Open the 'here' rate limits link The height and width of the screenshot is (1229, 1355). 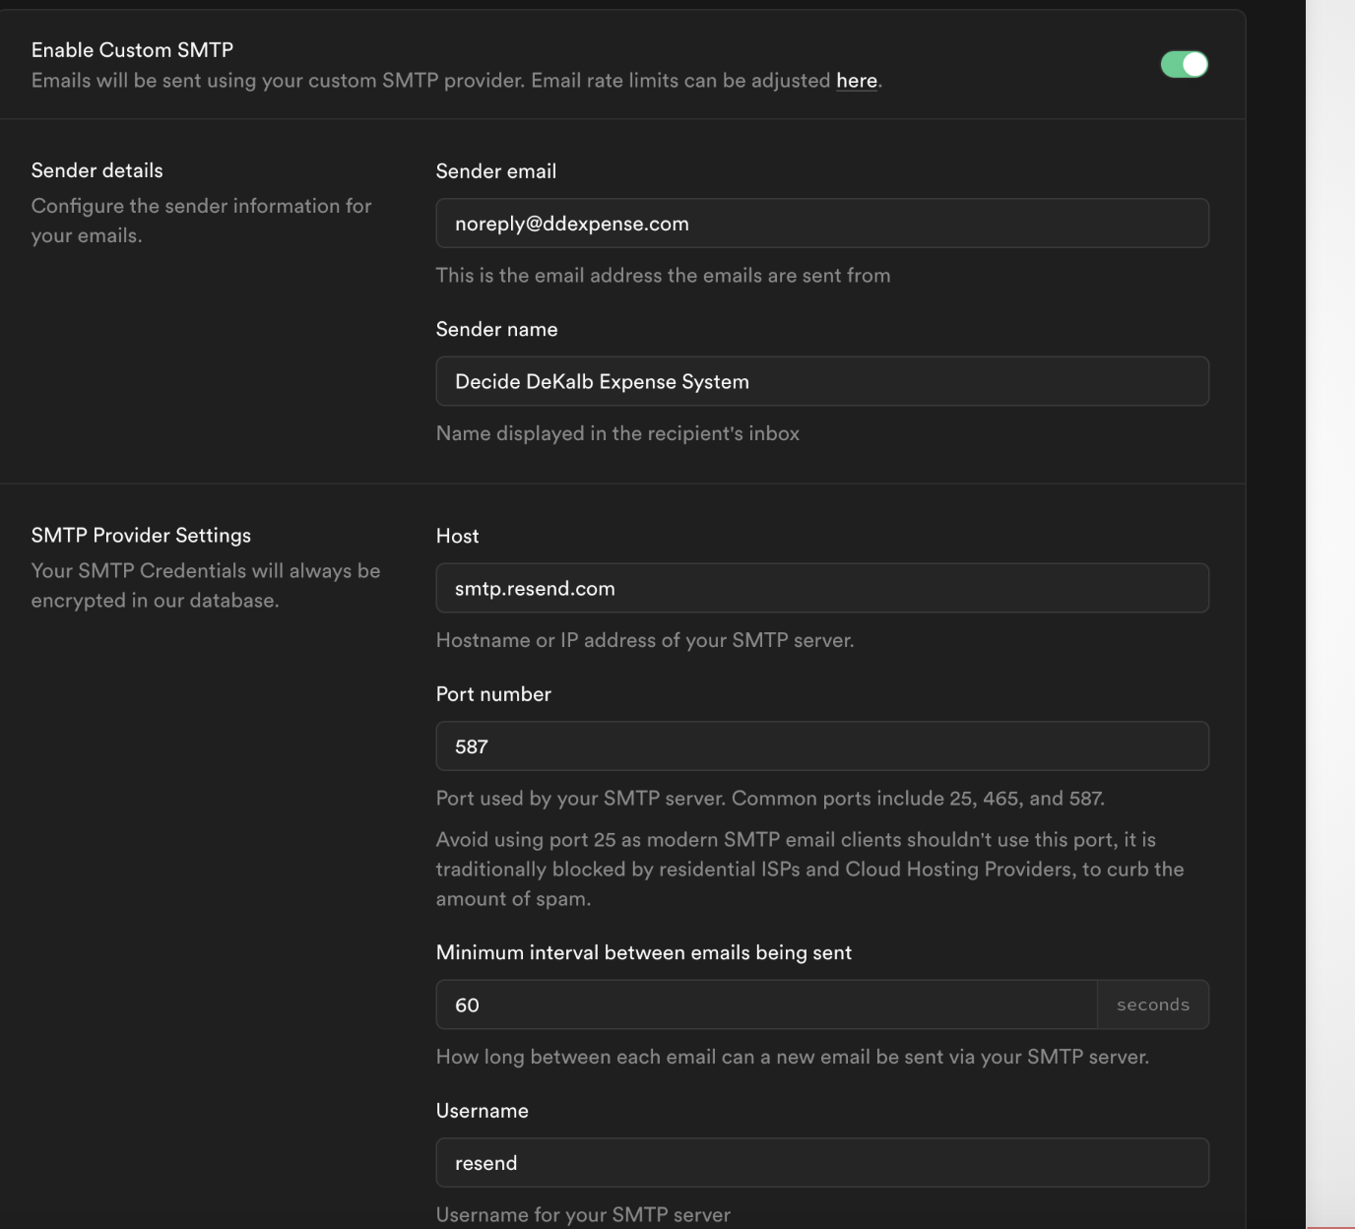coord(856,81)
